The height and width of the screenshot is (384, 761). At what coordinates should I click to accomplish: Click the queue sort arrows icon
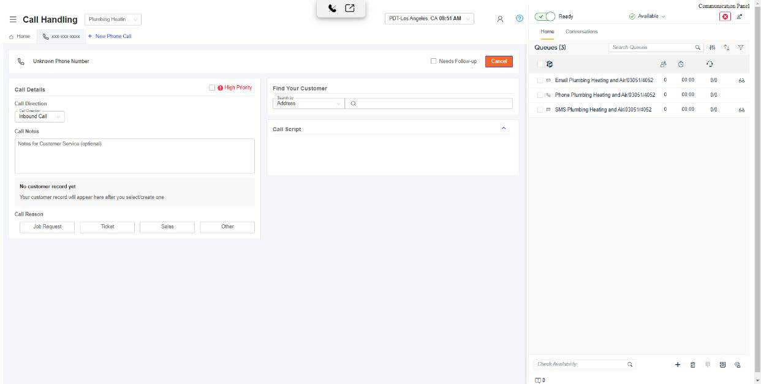[727, 47]
